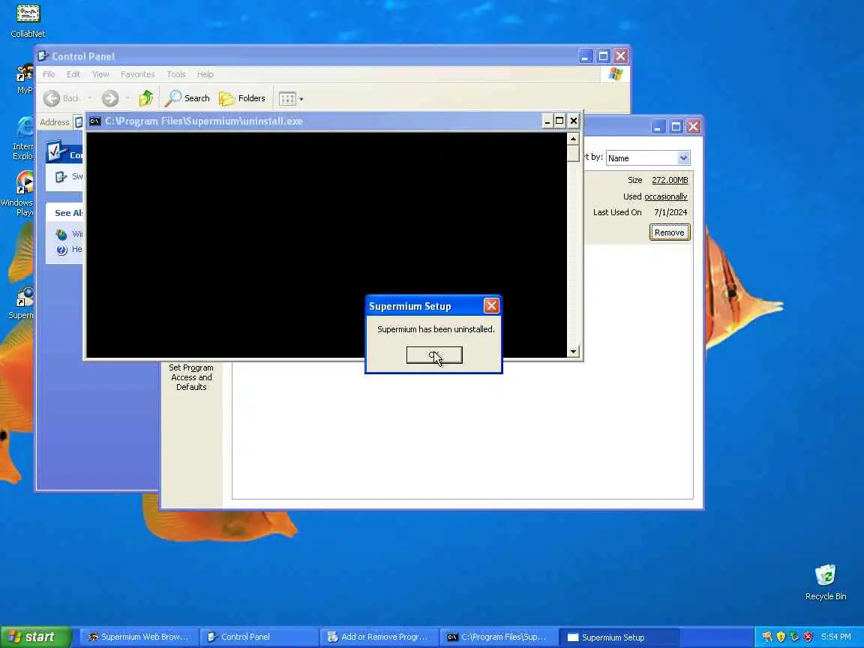Close the Supermium Setup dialog

click(x=491, y=306)
